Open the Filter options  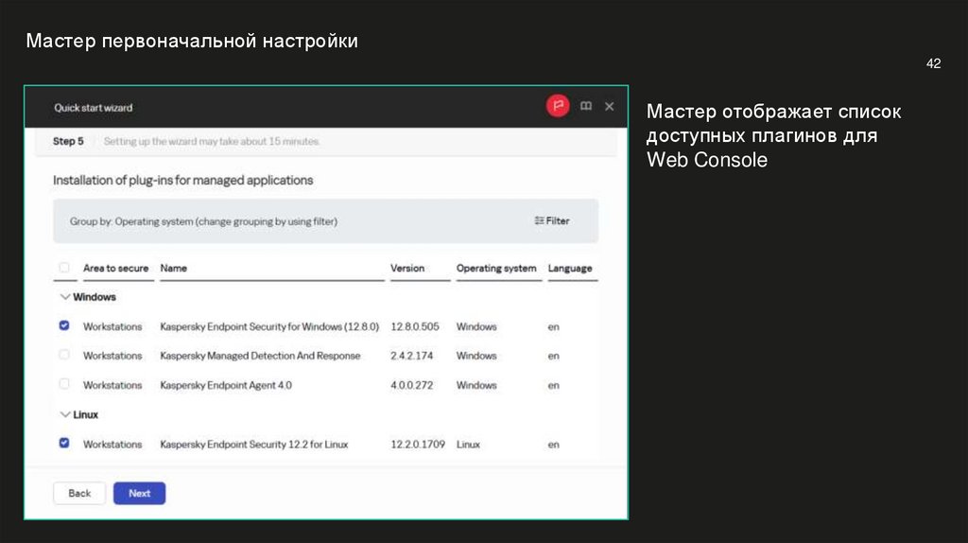[x=552, y=220]
